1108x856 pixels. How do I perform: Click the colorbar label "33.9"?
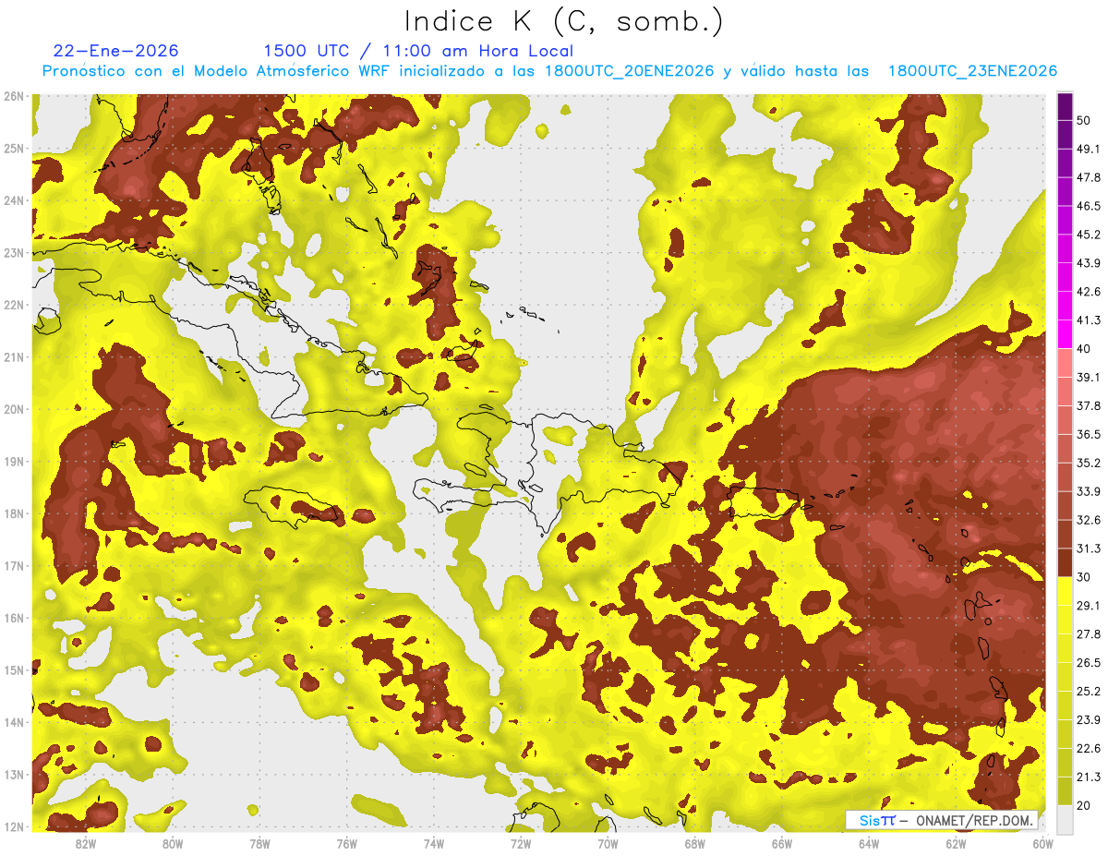[1088, 491]
